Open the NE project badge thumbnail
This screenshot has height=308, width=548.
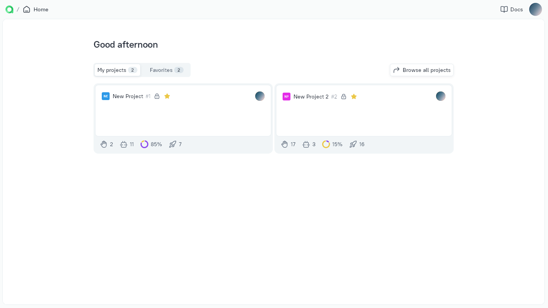106,96
